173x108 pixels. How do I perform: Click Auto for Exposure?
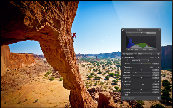pos(152,67)
